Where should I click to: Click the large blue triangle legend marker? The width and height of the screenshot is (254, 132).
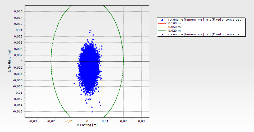162,20
